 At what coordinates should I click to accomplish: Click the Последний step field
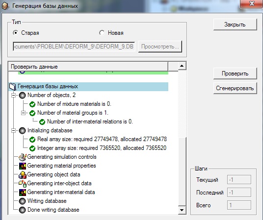click(x=239, y=193)
